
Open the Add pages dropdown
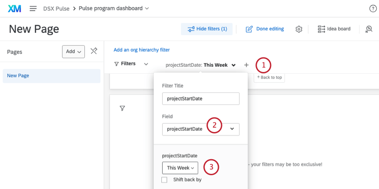pos(73,52)
